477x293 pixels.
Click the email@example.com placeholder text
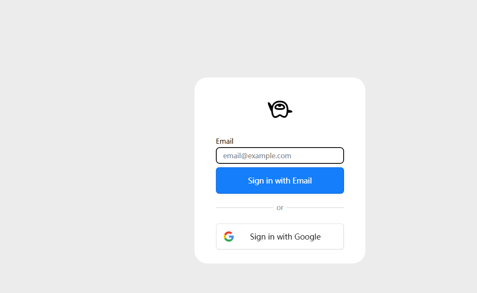[x=257, y=156]
